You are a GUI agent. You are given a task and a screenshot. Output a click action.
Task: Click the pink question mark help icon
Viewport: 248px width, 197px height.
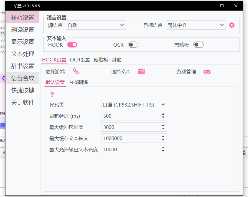click(52, 94)
